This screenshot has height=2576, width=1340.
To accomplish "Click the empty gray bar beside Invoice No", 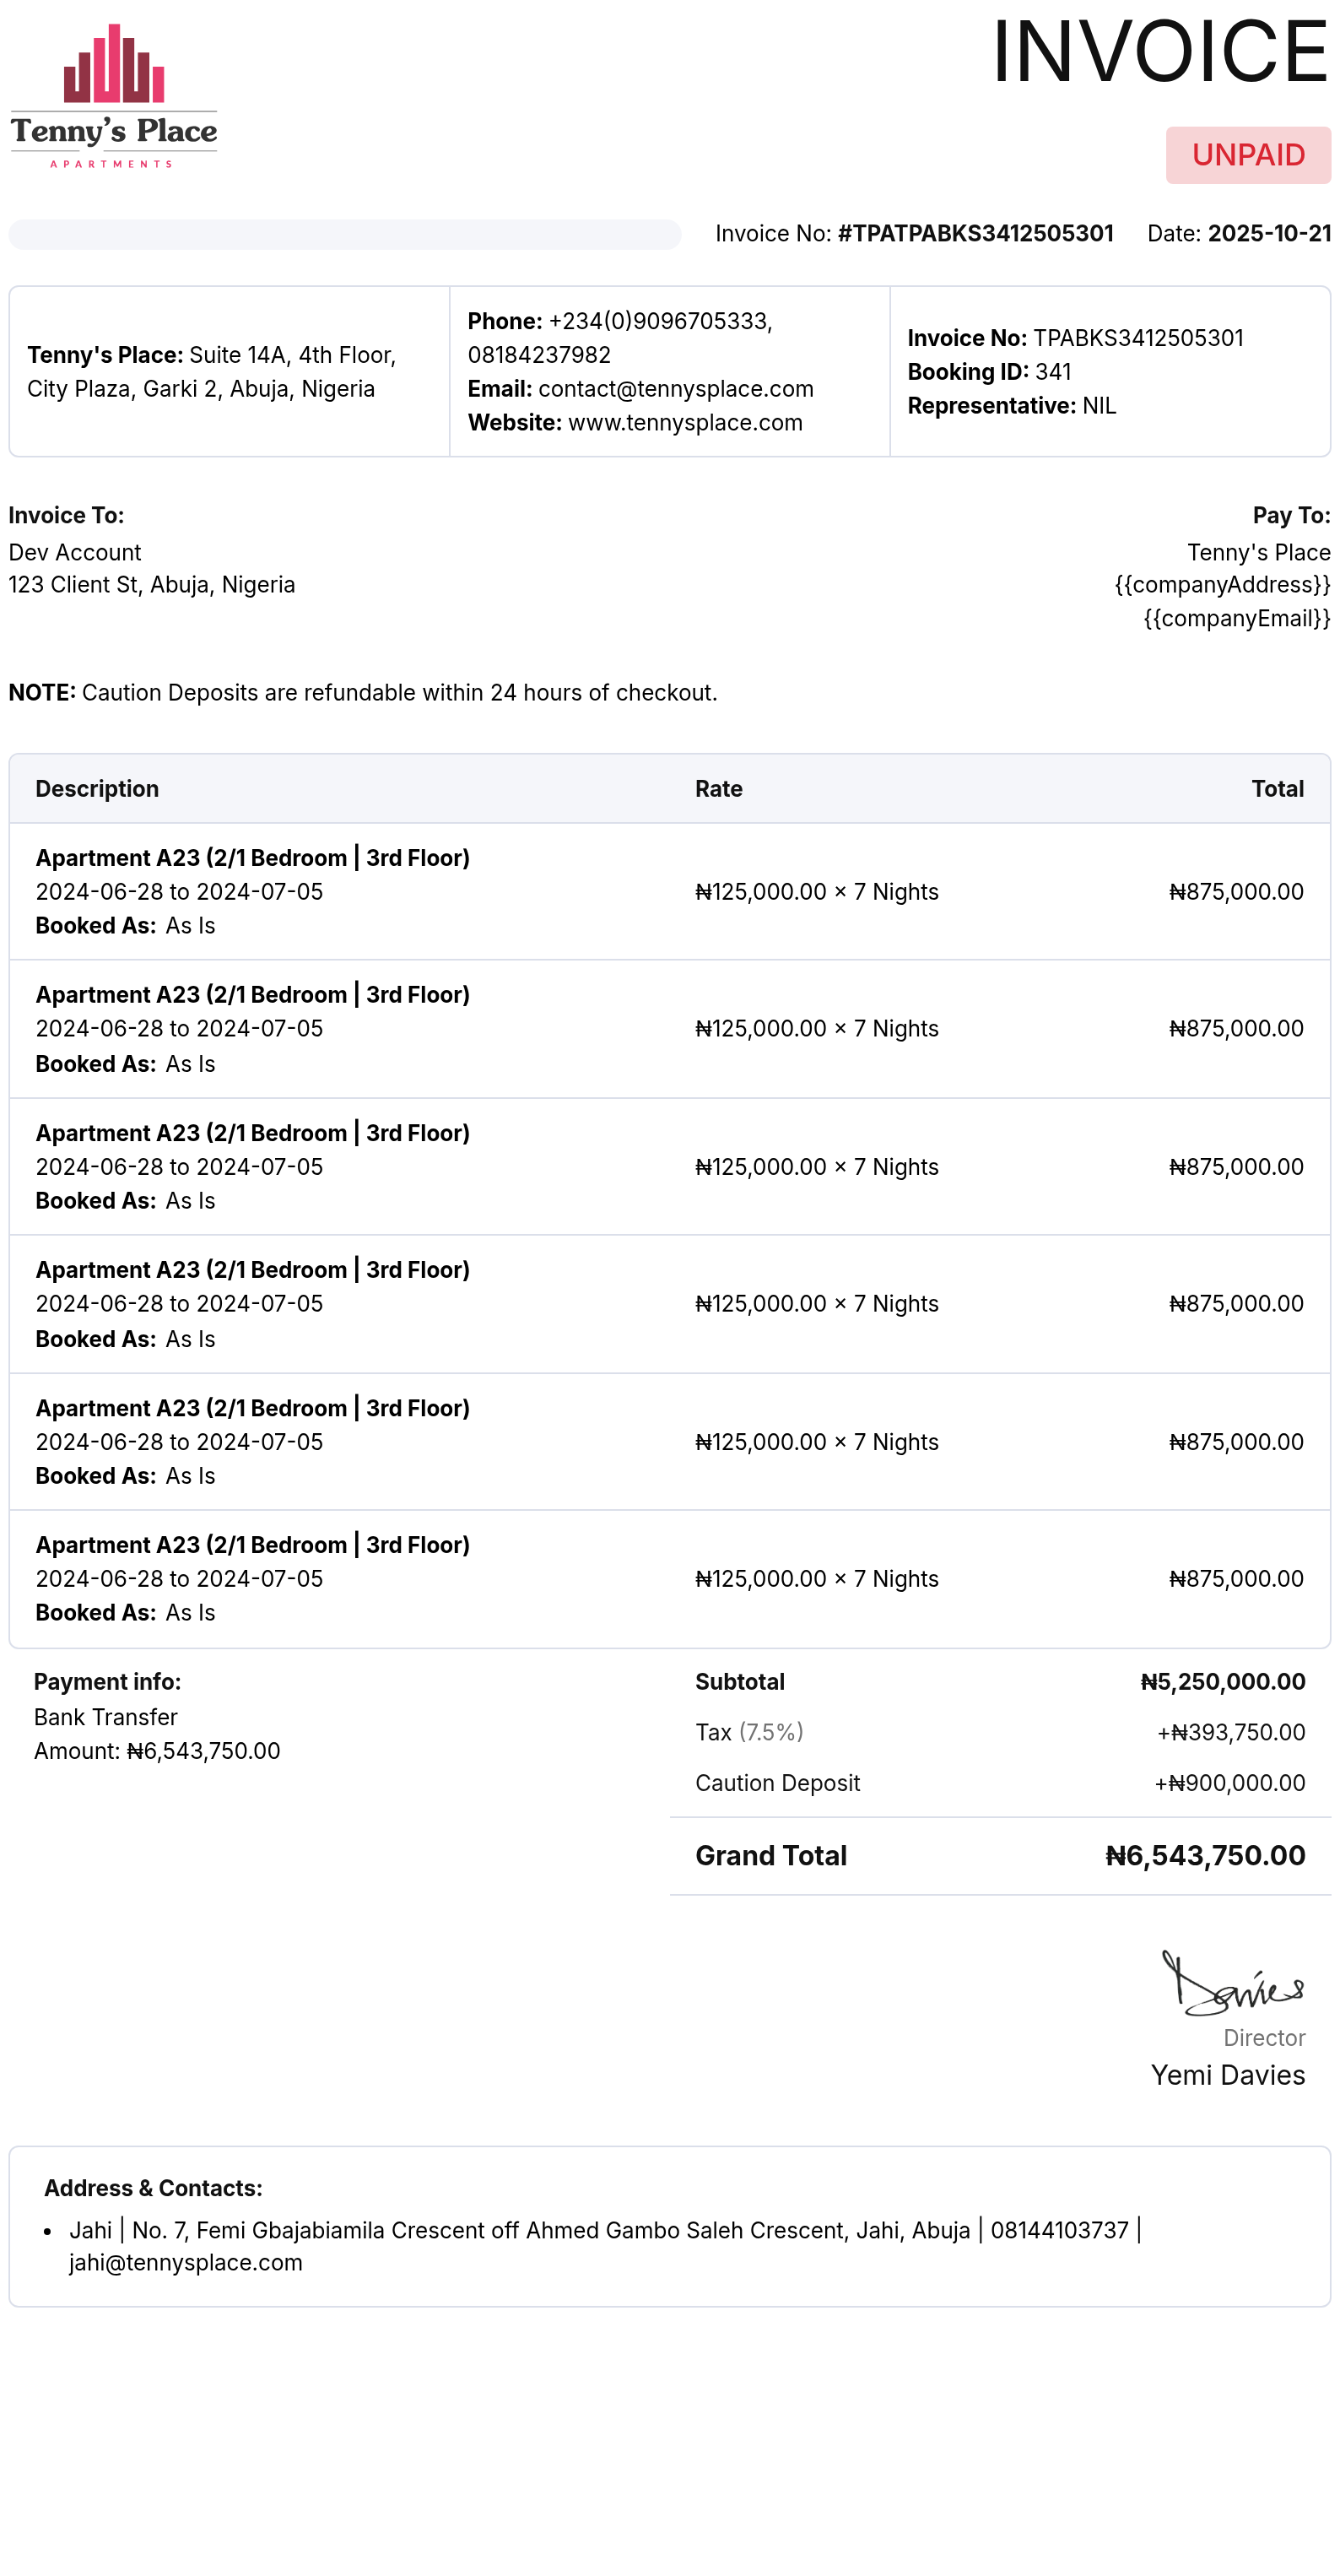I will 345,234.
